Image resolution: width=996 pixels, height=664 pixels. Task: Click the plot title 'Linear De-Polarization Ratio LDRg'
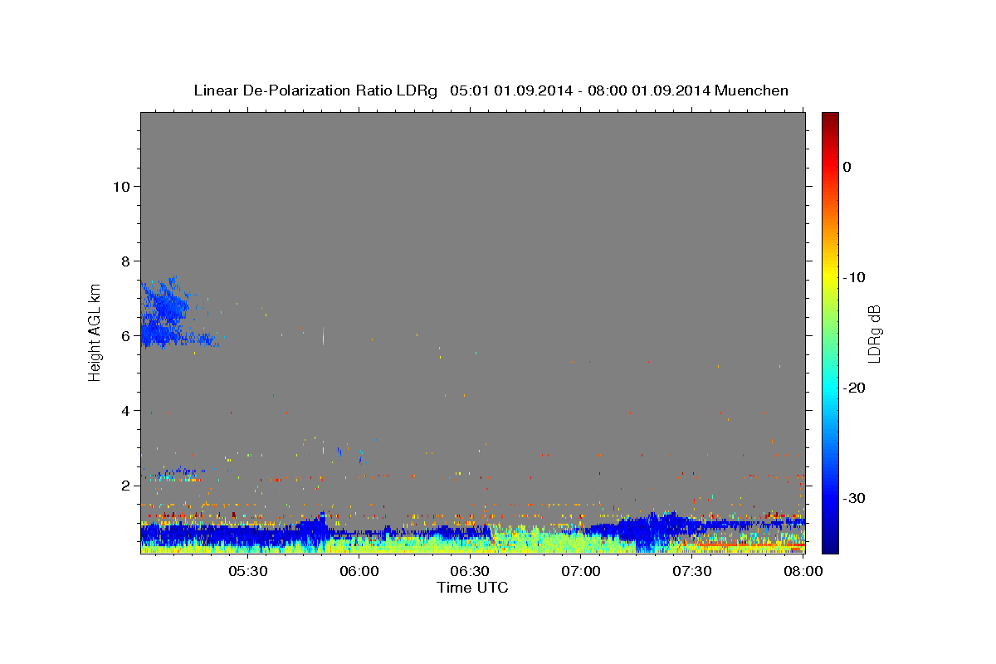tap(315, 90)
